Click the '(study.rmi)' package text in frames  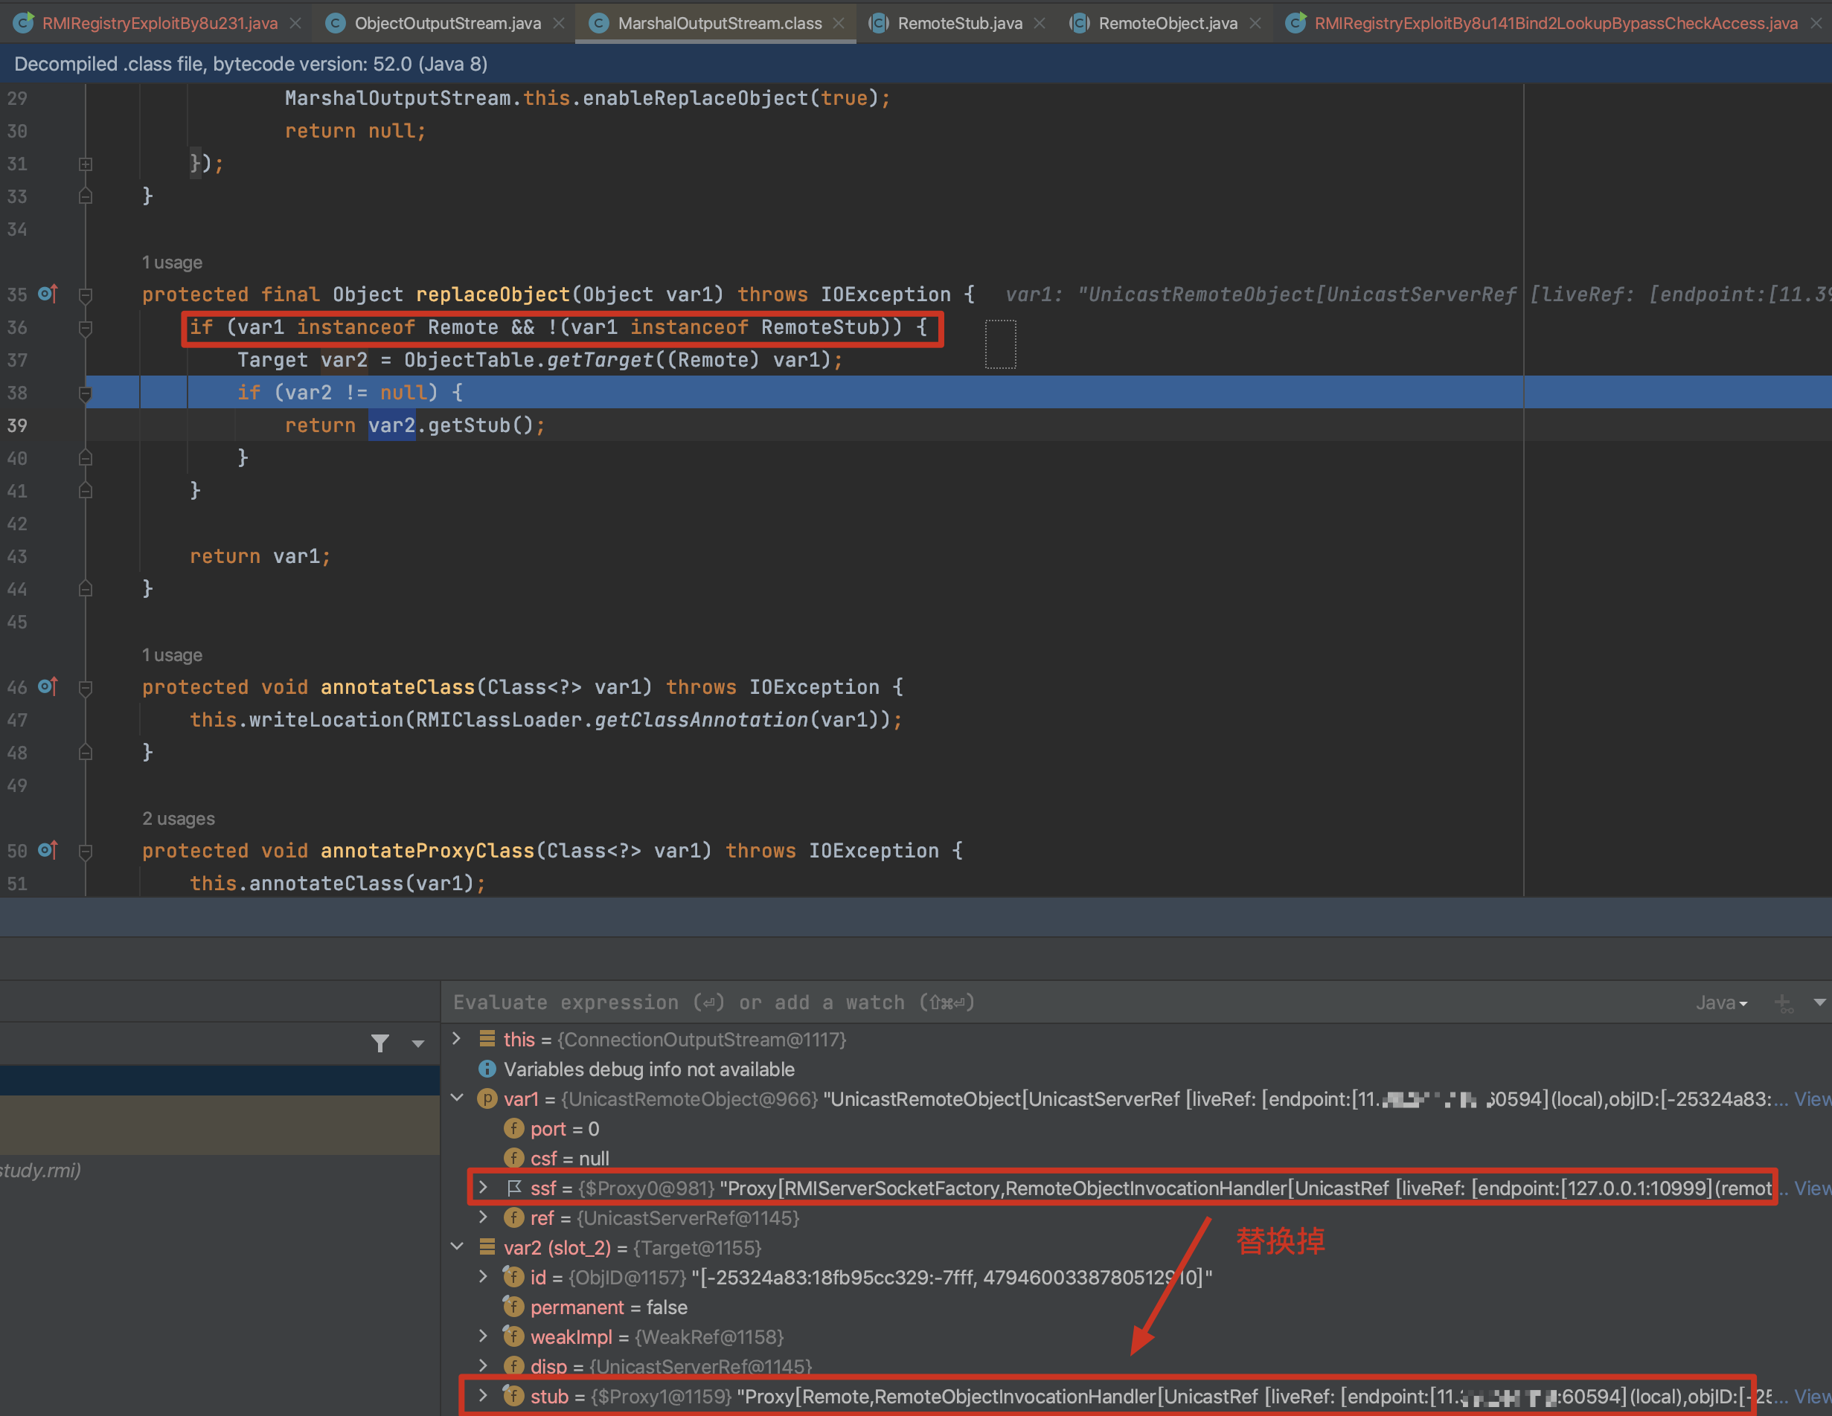(x=40, y=1171)
